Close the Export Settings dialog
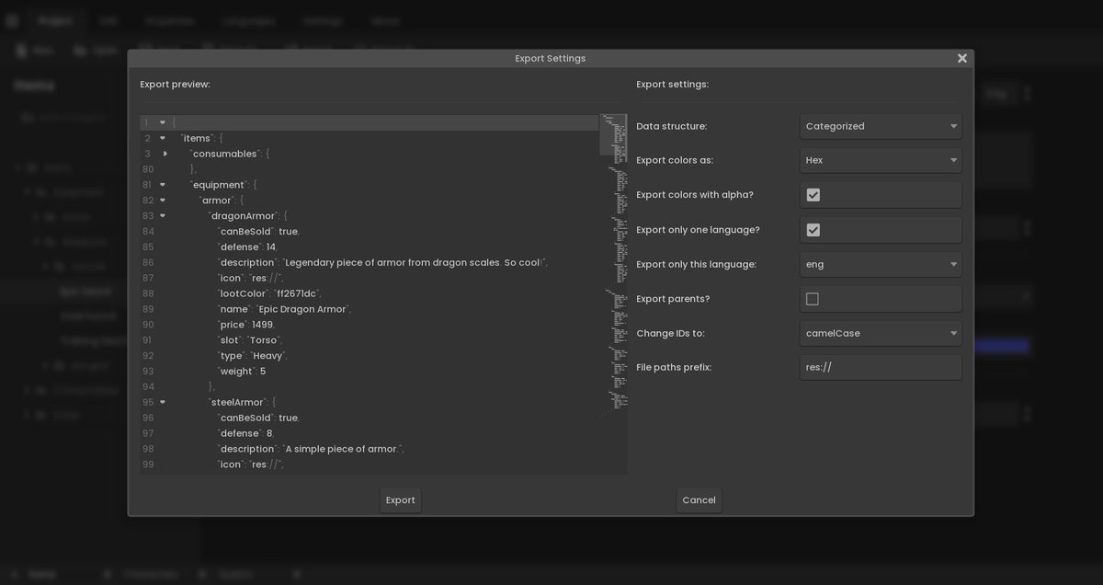This screenshot has width=1103, height=585. click(962, 58)
